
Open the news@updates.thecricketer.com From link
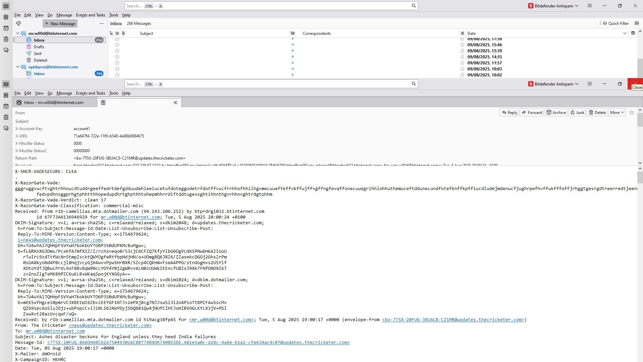pyautogui.click(x=110, y=325)
